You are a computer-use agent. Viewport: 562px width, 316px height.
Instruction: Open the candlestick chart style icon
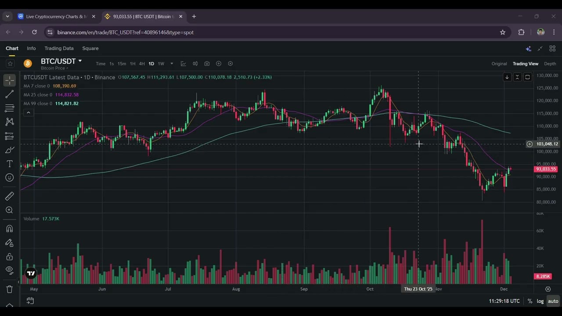click(x=195, y=64)
